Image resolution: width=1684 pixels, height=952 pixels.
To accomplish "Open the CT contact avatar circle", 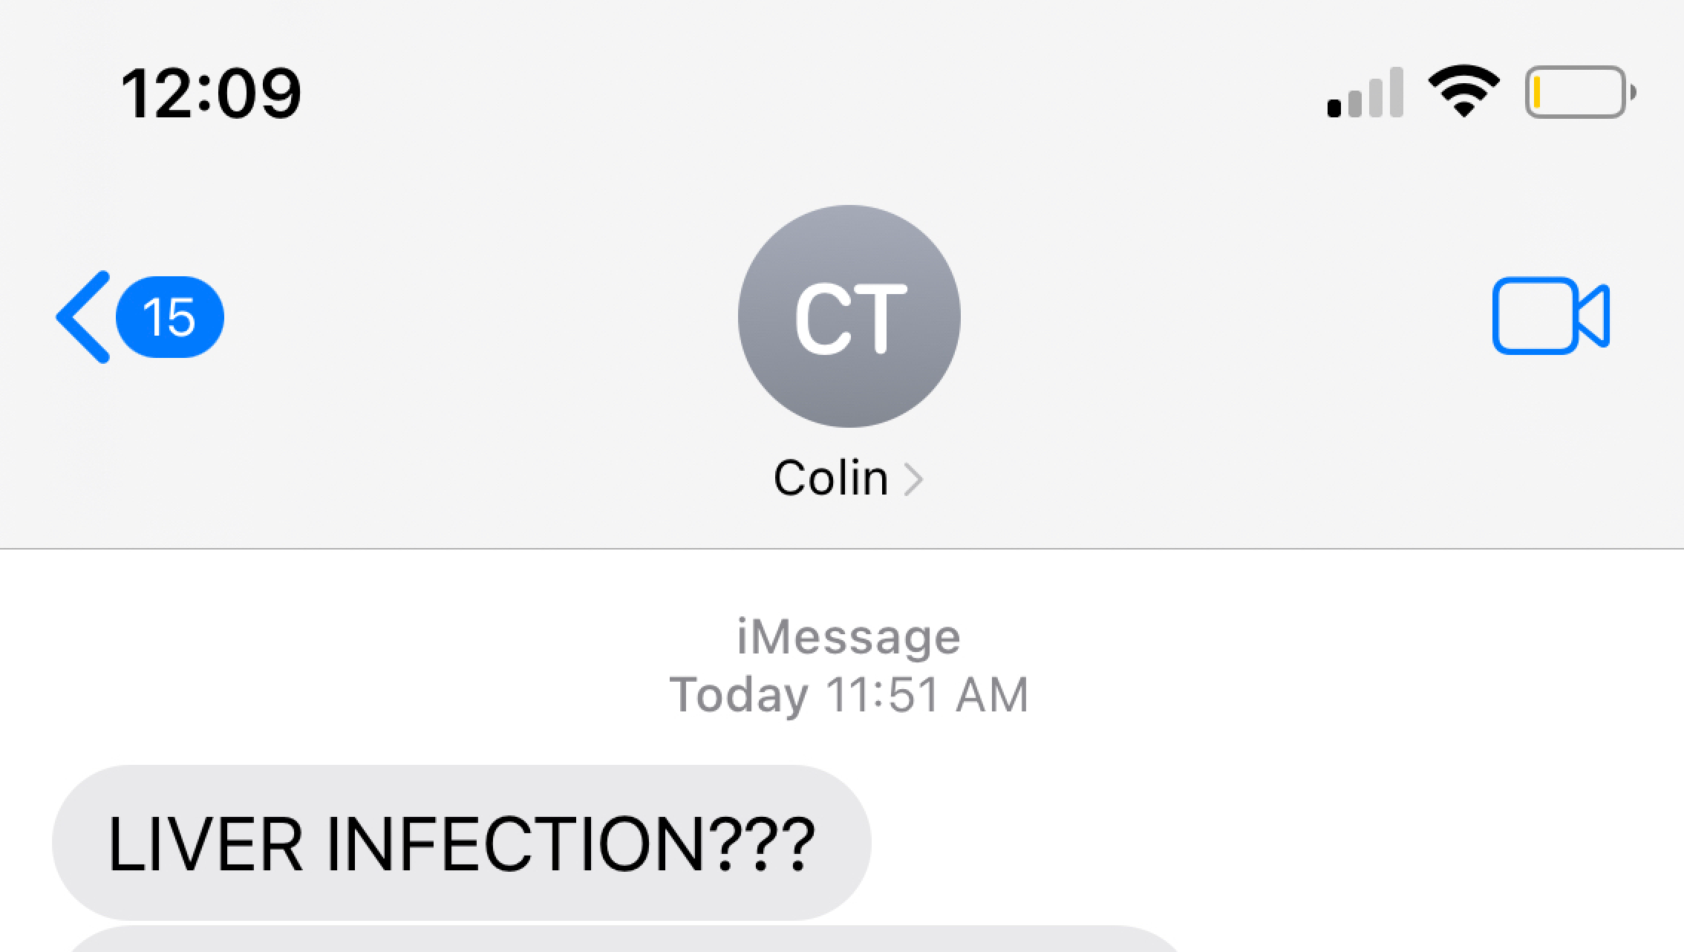I will pyautogui.click(x=849, y=316).
